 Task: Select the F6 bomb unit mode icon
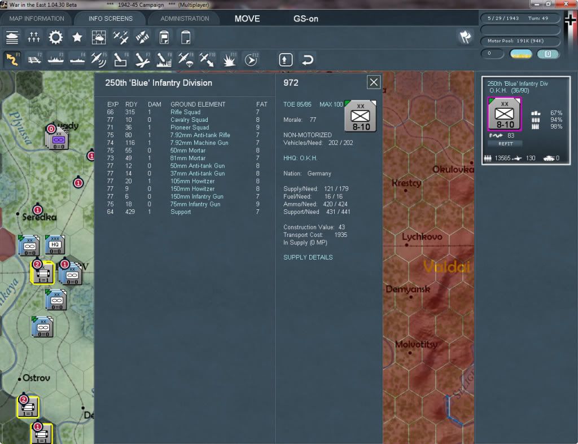[121, 59]
